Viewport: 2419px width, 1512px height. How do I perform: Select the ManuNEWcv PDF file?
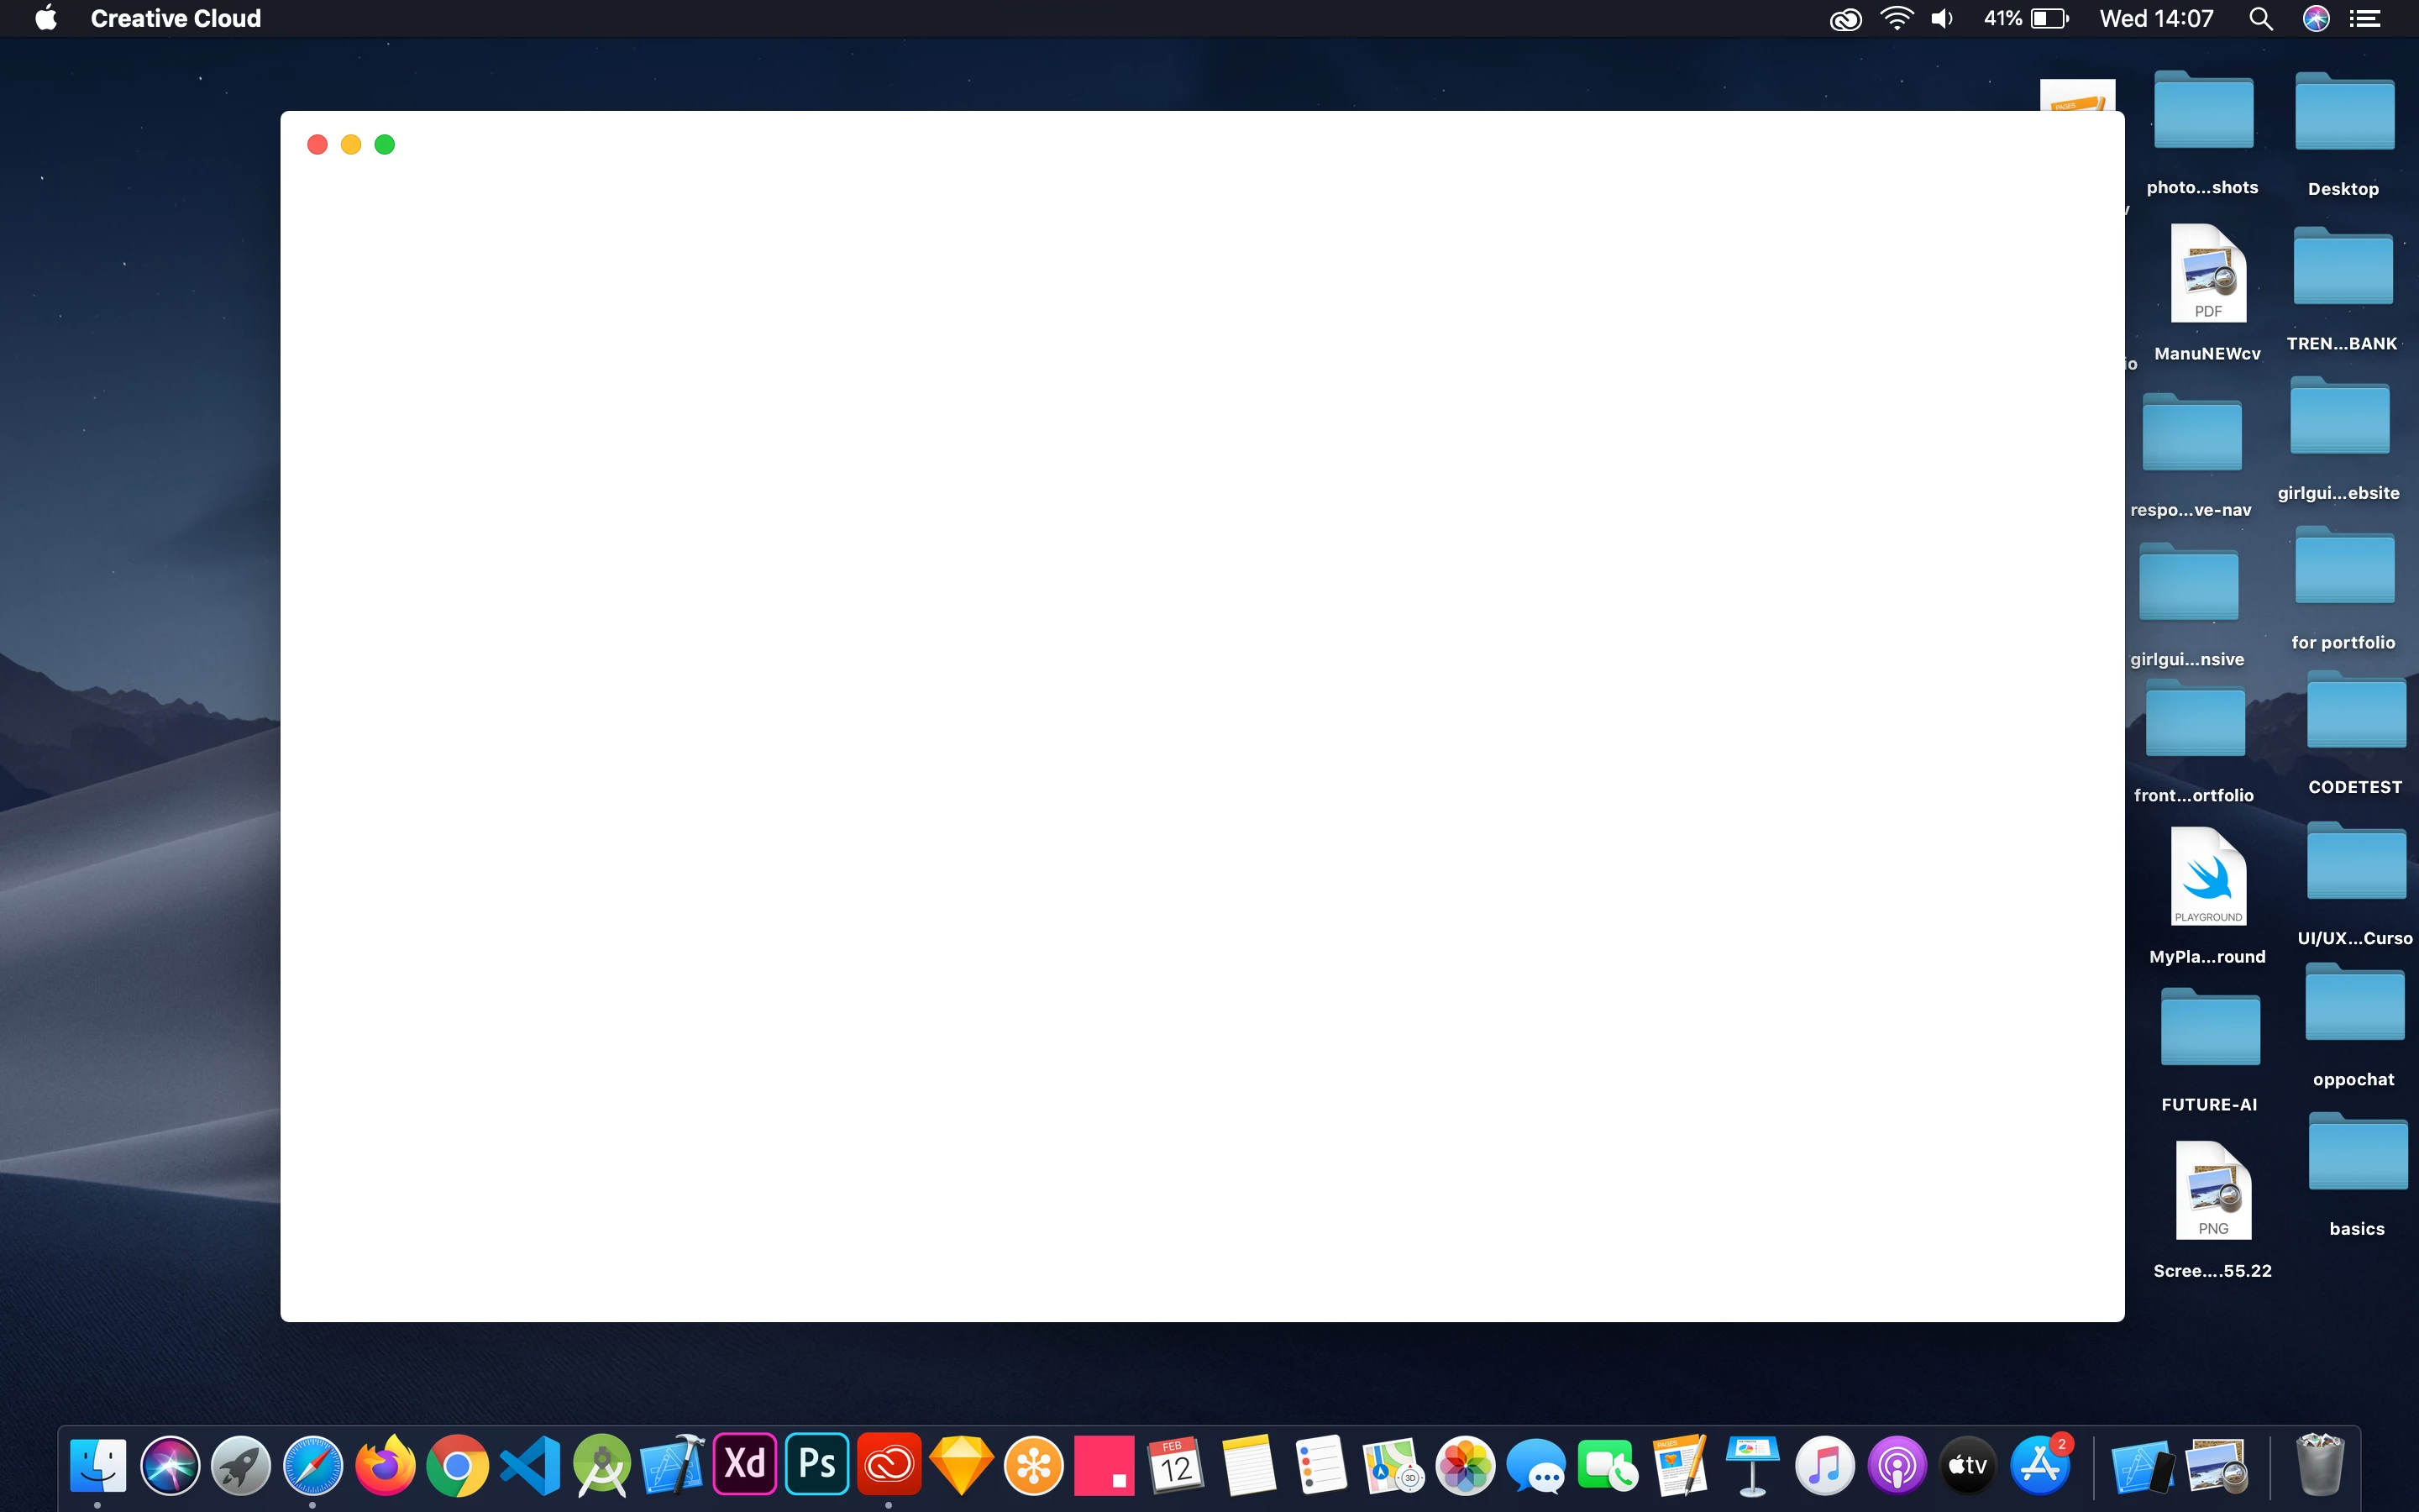2207,275
